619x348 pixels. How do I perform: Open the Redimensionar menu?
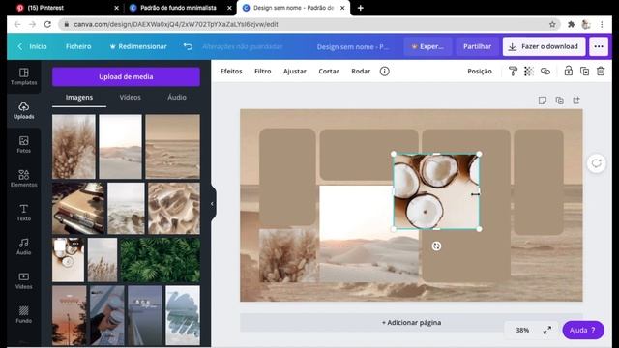click(138, 46)
